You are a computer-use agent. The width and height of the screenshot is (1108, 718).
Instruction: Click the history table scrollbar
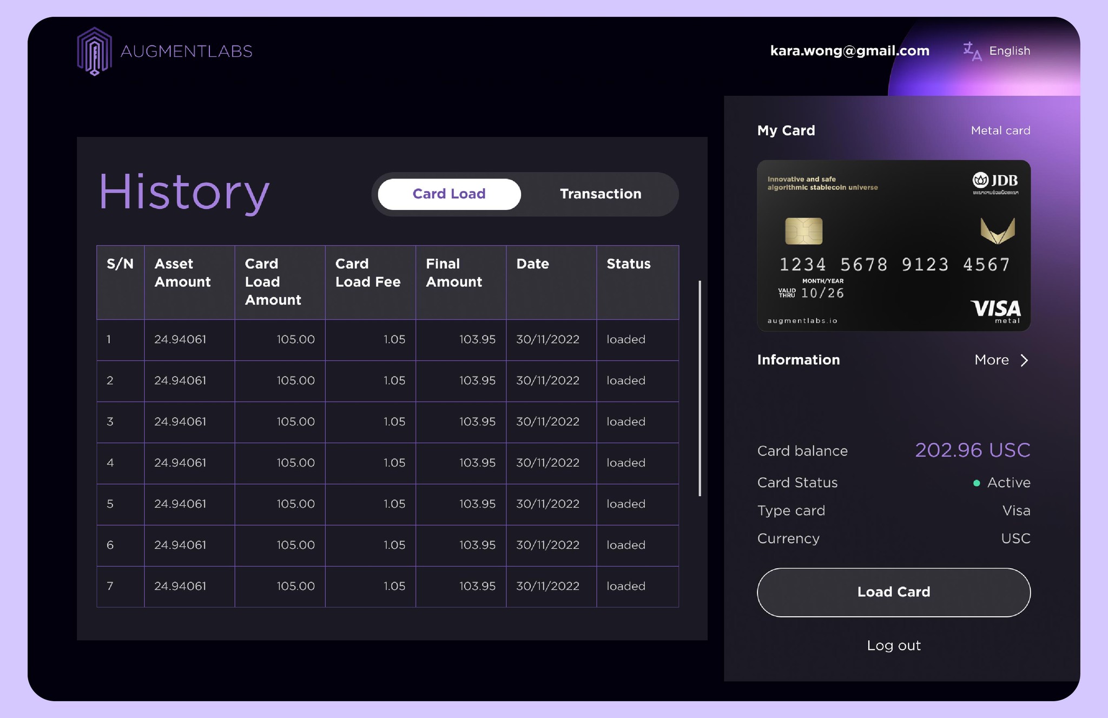tap(700, 388)
